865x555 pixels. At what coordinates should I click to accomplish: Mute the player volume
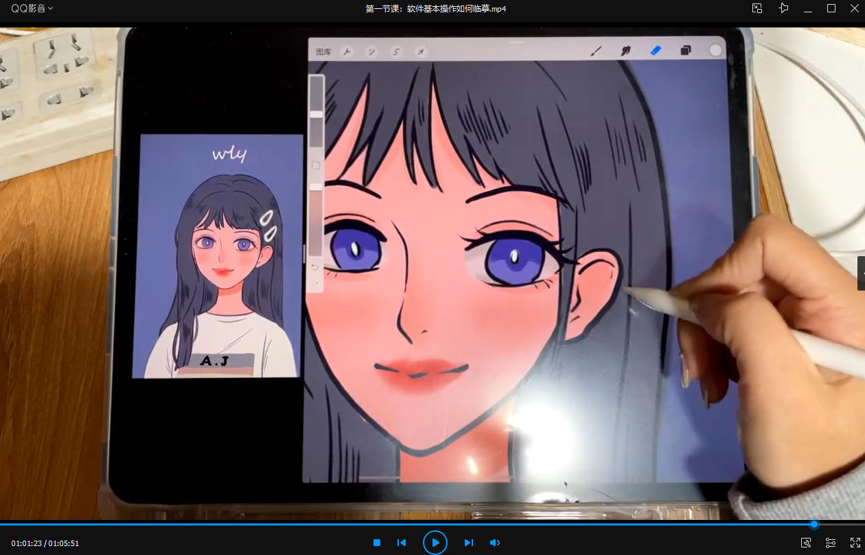click(x=494, y=543)
